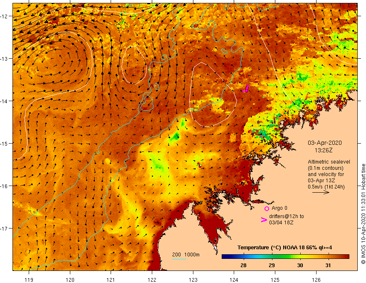The image size is (366, 283).
Task: Click the magenta Argo circle legend symbol
Action: tap(267, 209)
